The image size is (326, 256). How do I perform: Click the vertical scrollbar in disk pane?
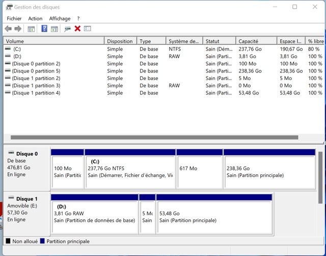320,177
